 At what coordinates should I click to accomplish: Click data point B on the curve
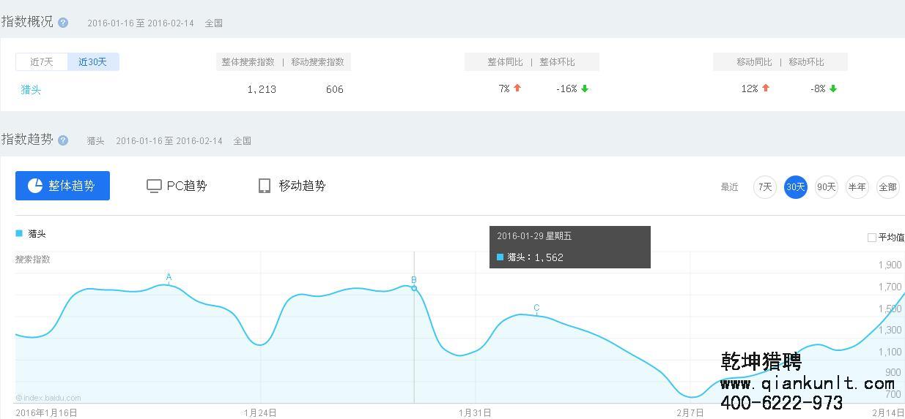tap(414, 288)
